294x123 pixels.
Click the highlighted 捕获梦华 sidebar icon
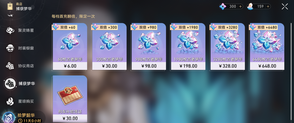click(10, 83)
